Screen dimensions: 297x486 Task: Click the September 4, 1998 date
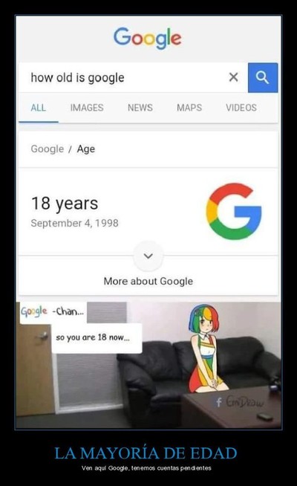(75, 223)
